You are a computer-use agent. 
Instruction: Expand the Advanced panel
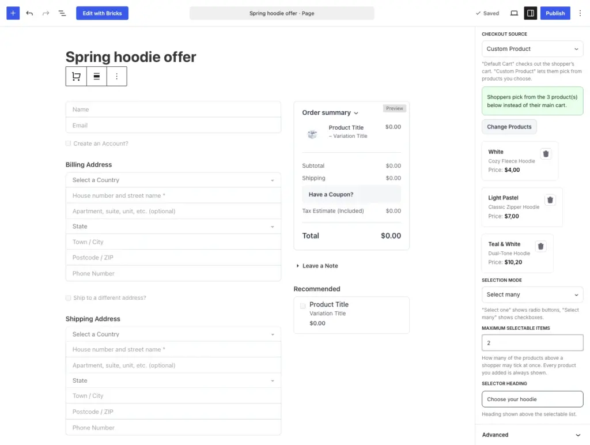tap(532, 435)
